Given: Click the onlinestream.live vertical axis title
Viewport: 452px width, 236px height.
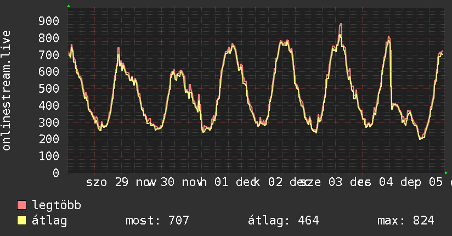Looking at the screenshot, I should (x=6, y=91).
